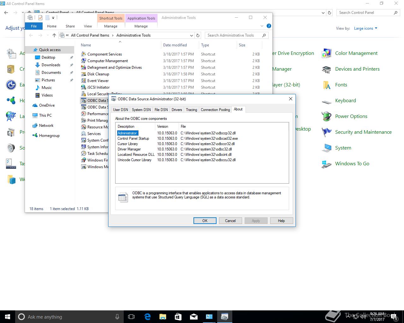Open Windows Store from taskbar
The image size is (404, 323).
178,317
